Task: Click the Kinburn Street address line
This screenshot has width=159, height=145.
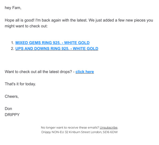Action: [79, 132]
